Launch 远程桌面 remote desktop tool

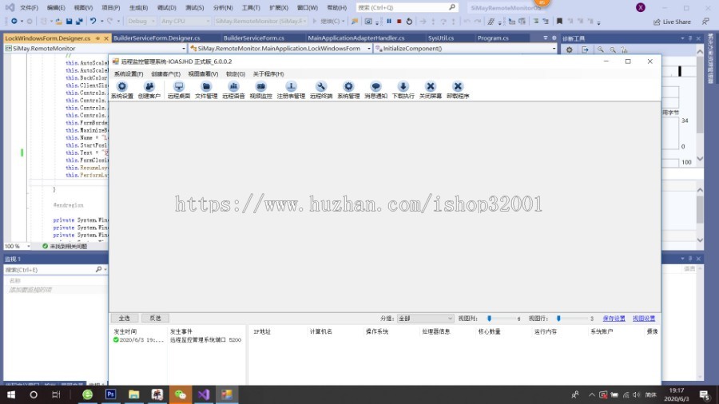pos(179,89)
